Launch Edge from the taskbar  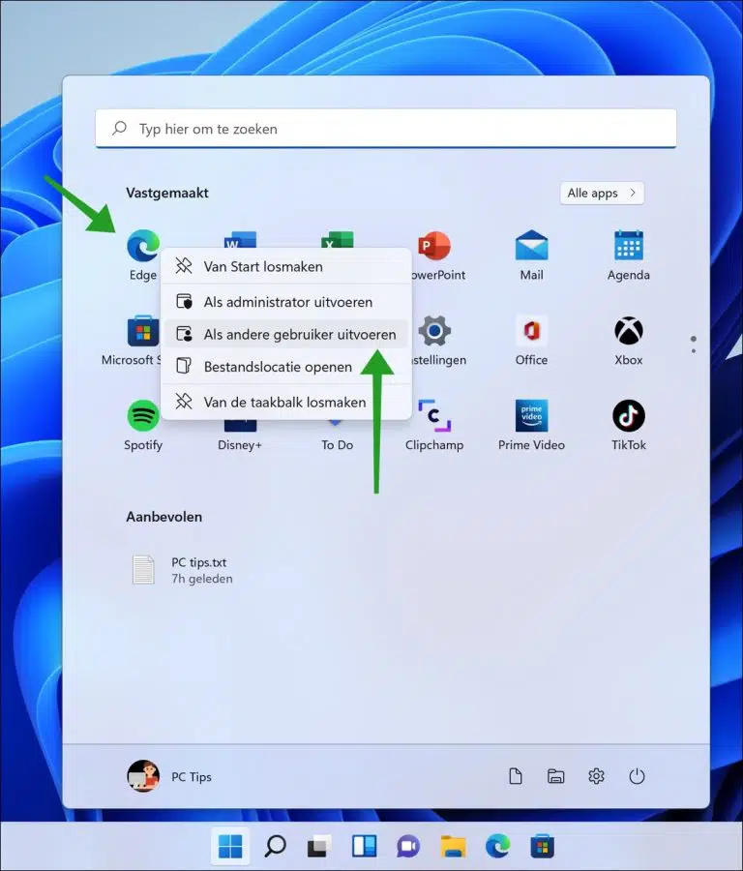pos(498,847)
